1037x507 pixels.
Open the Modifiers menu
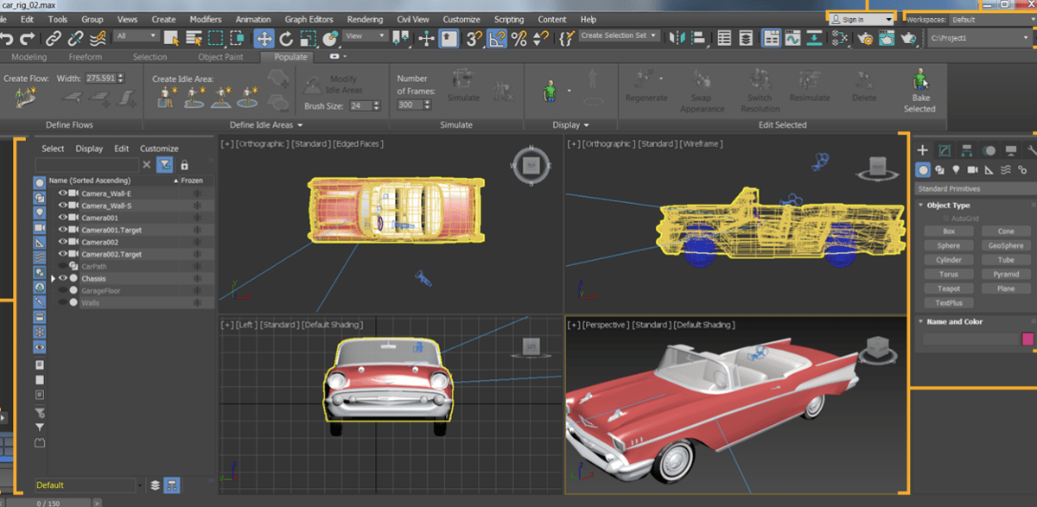(x=205, y=19)
